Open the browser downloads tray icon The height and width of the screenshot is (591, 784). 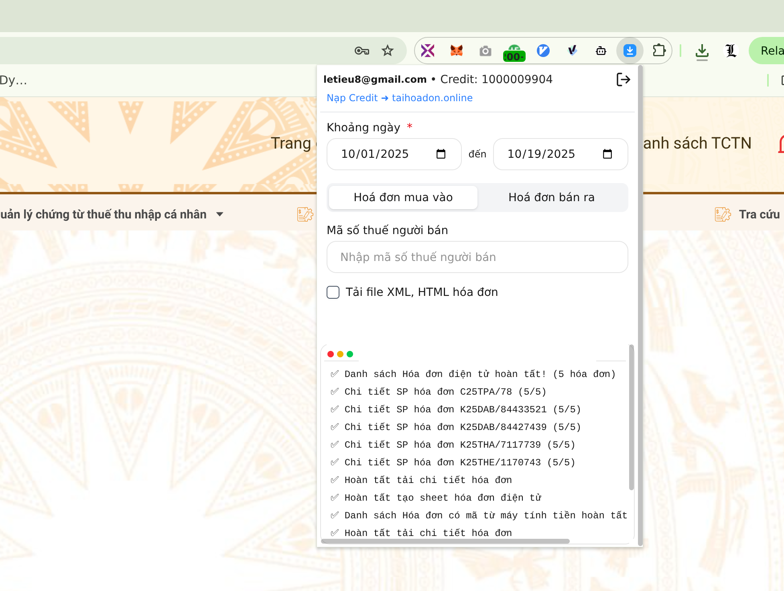702,52
